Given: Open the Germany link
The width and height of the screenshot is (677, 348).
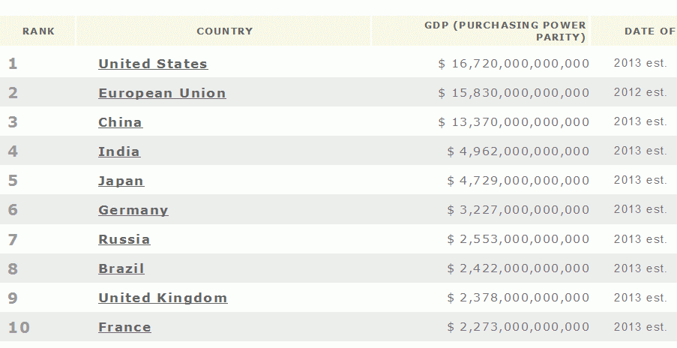Looking at the screenshot, I should [x=133, y=210].
